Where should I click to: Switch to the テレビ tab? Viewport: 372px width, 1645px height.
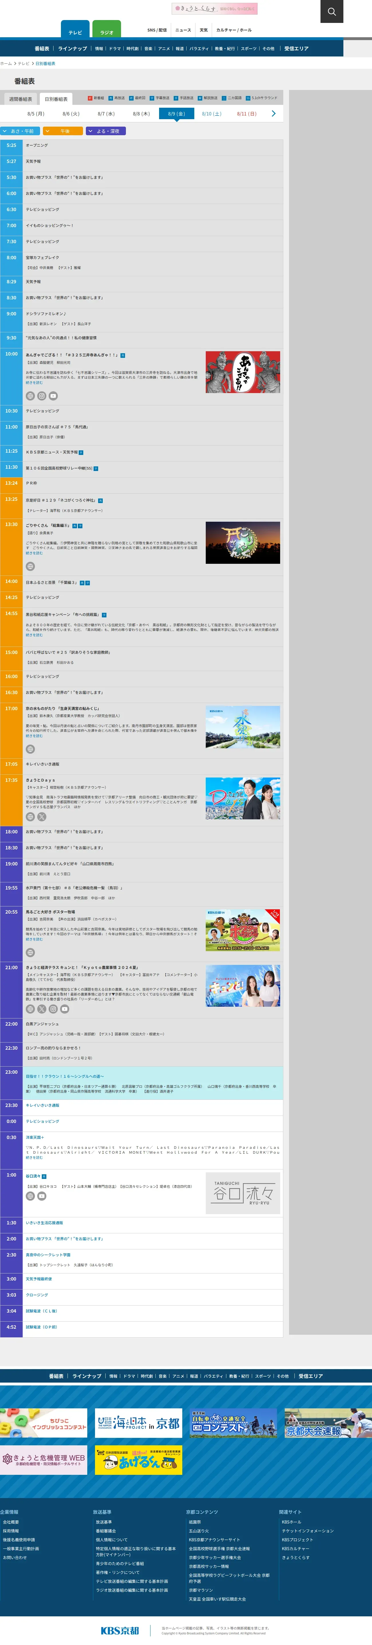(75, 30)
